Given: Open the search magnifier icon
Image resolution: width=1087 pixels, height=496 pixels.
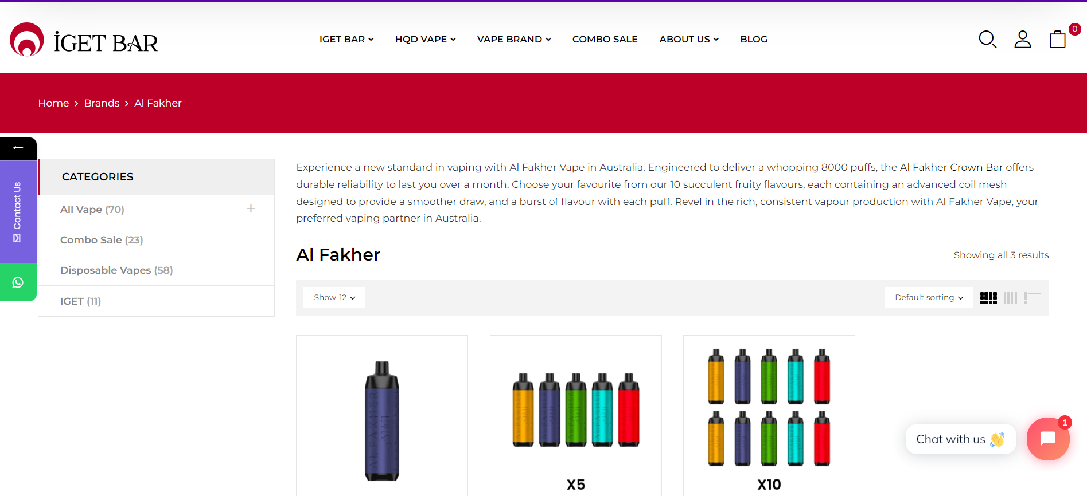Looking at the screenshot, I should (x=987, y=40).
